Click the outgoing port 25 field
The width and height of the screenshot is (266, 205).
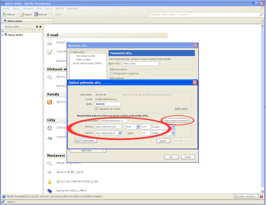coord(146,133)
